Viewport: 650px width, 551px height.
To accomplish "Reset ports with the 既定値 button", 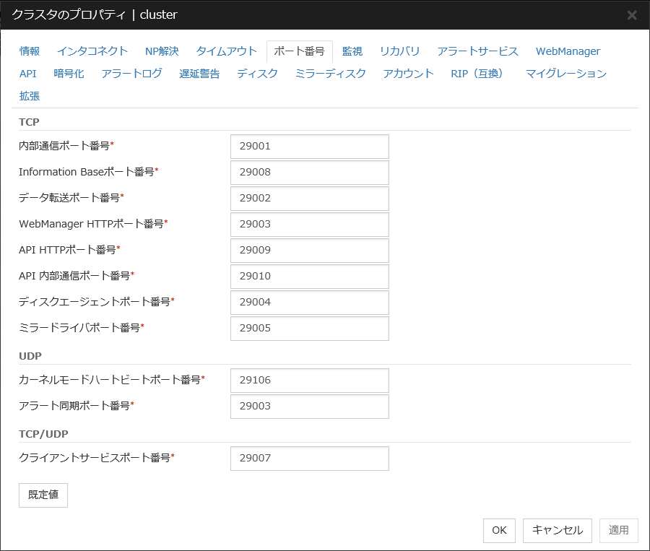I will (x=43, y=495).
